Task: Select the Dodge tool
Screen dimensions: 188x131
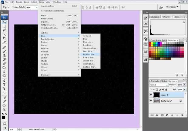Action: point(4,76)
